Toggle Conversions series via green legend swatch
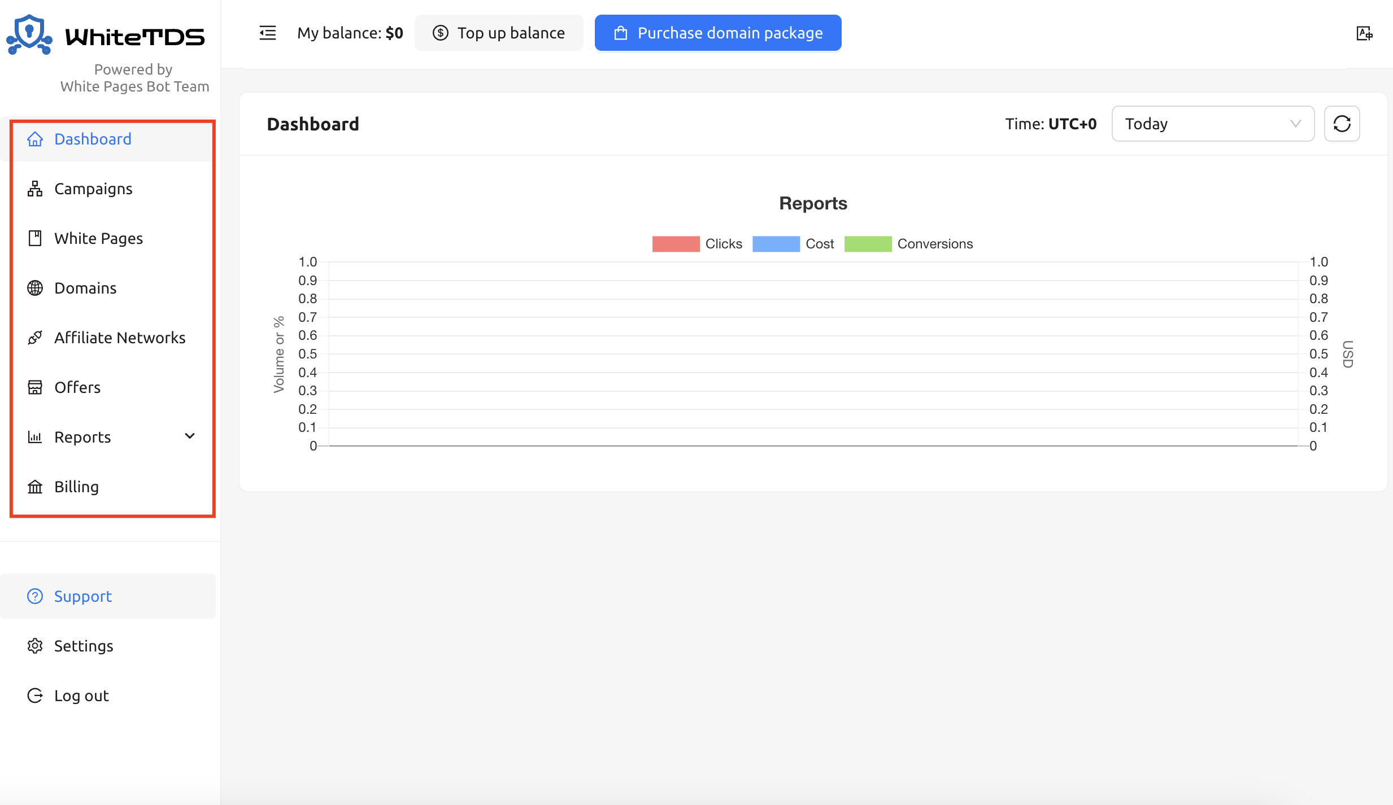This screenshot has width=1393, height=805. (x=868, y=244)
